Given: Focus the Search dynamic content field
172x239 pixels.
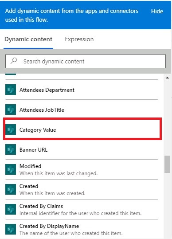Looking at the screenshot, I should [86, 61].
